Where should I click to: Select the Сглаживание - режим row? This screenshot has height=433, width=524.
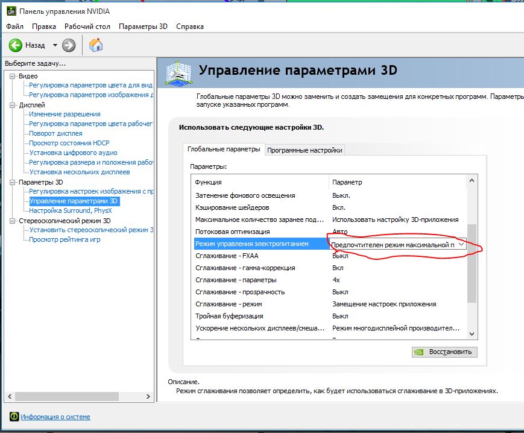(329, 304)
